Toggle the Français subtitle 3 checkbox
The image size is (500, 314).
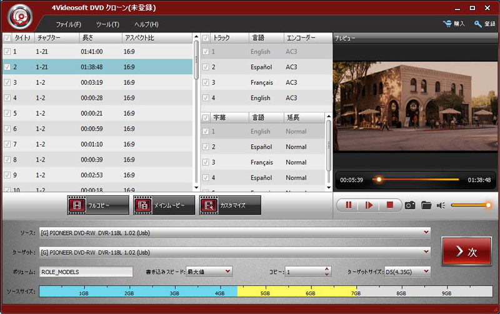pyautogui.click(x=206, y=162)
